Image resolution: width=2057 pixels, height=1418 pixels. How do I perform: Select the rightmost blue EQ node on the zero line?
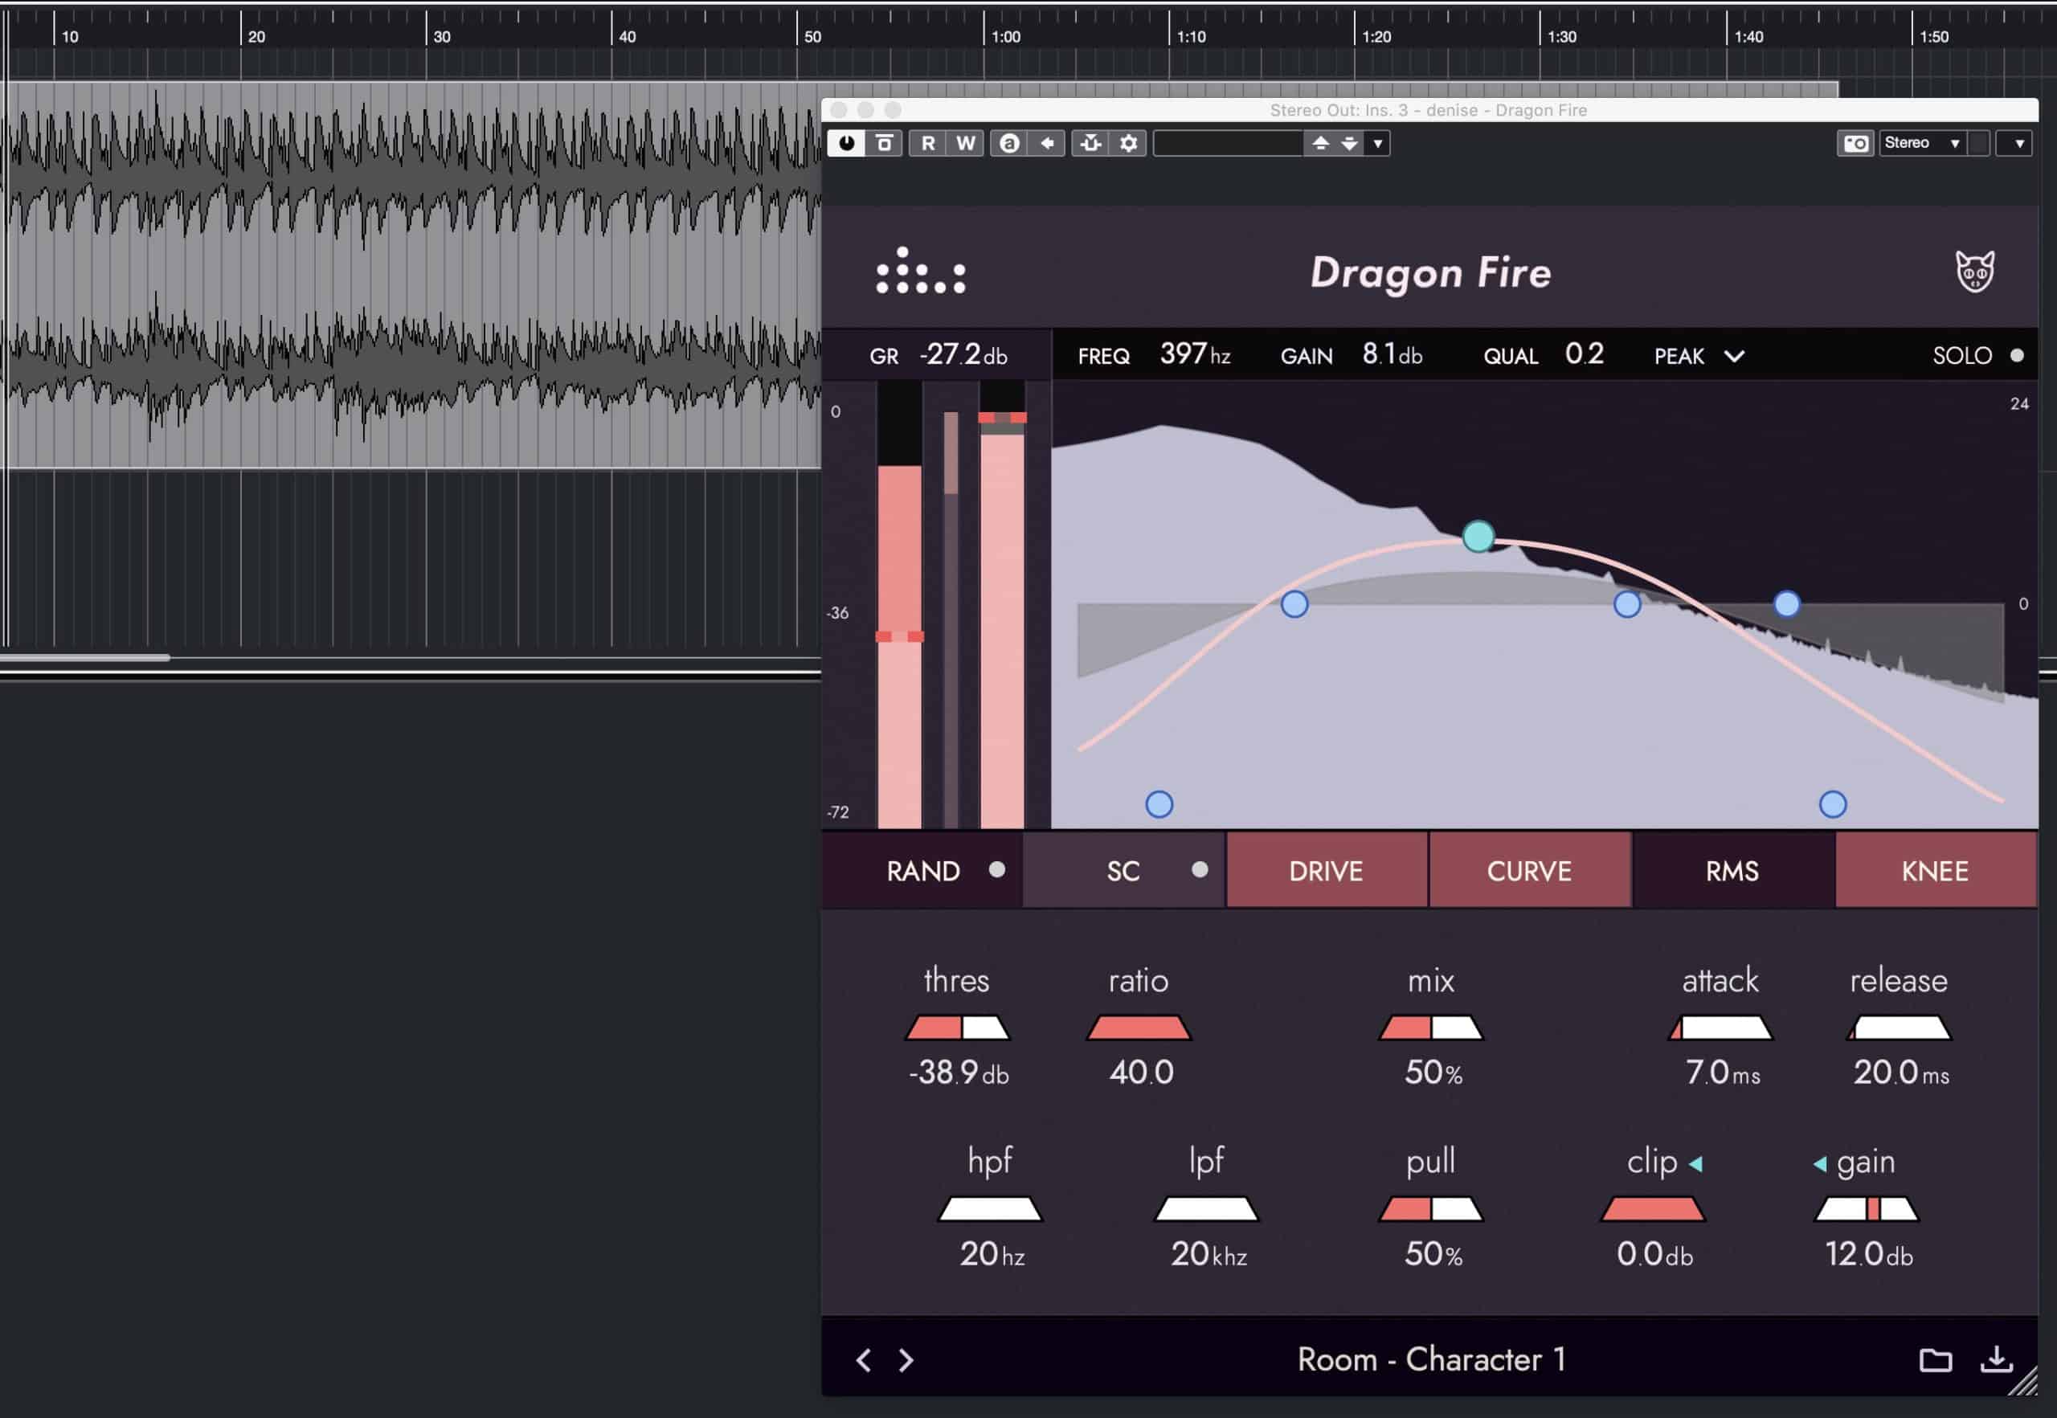tap(1787, 604)
